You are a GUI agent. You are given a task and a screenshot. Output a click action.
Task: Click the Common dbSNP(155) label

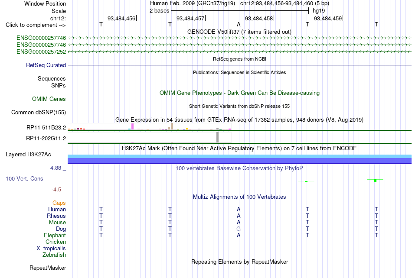(x=39, y=112)
